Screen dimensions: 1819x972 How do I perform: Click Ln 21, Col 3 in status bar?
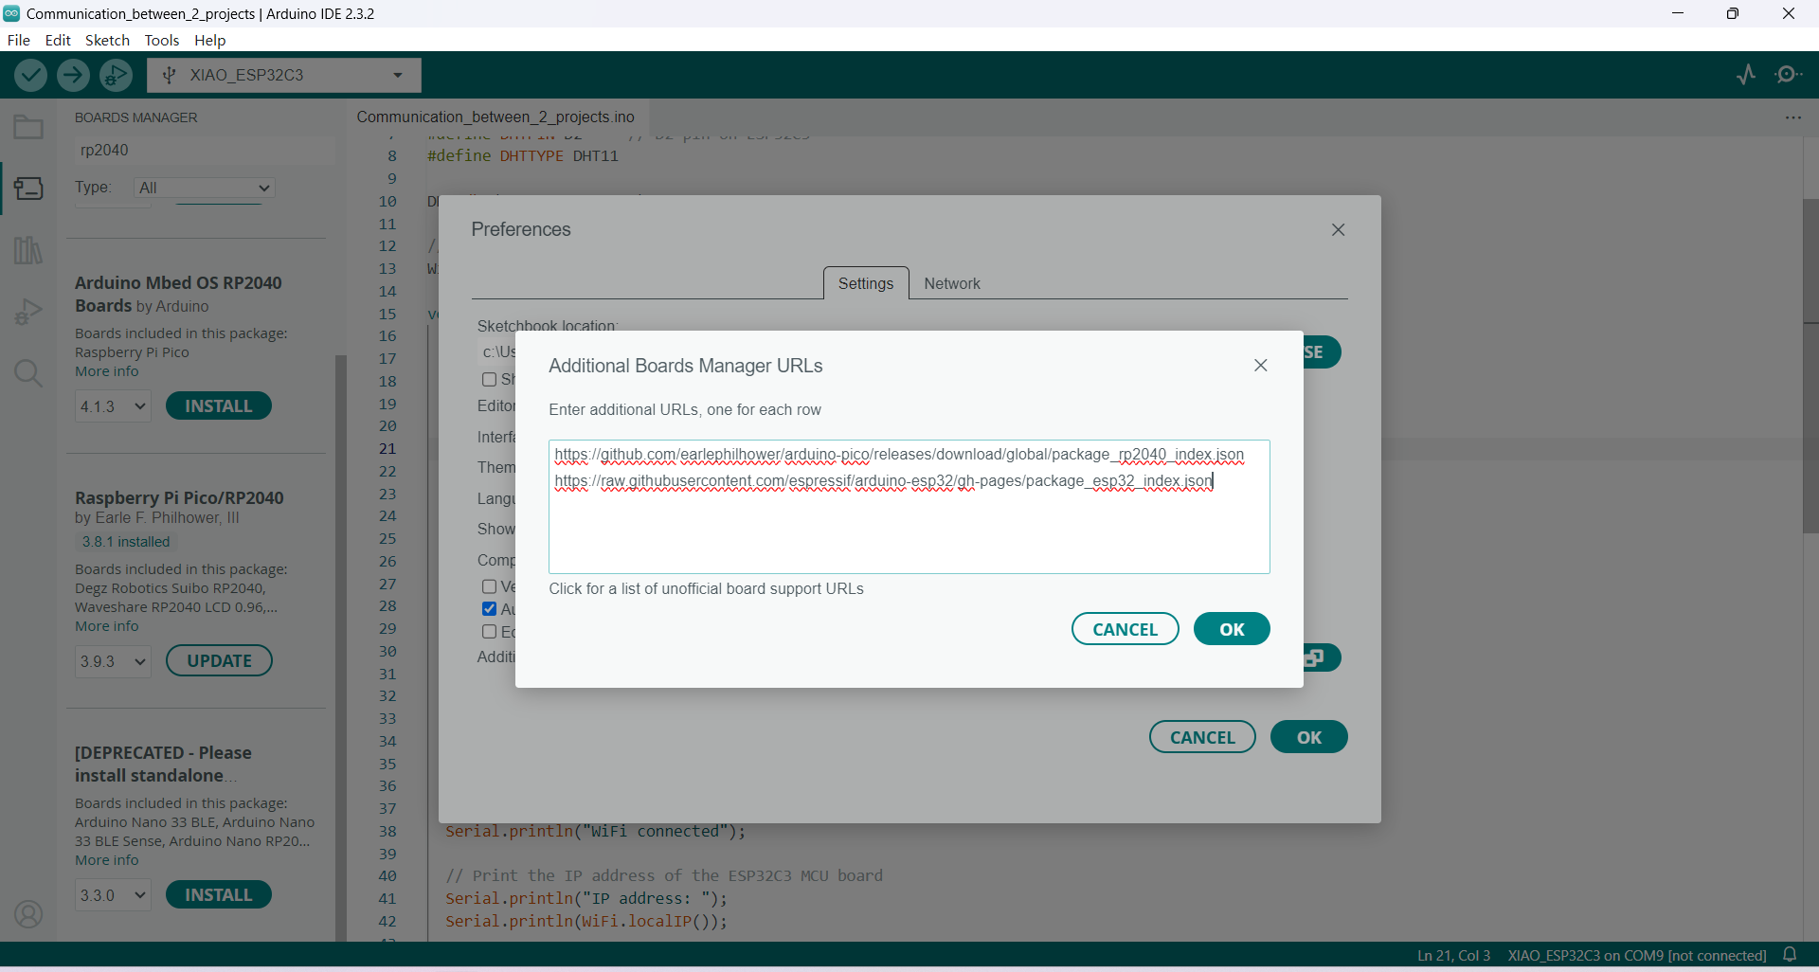(1453, 955)
